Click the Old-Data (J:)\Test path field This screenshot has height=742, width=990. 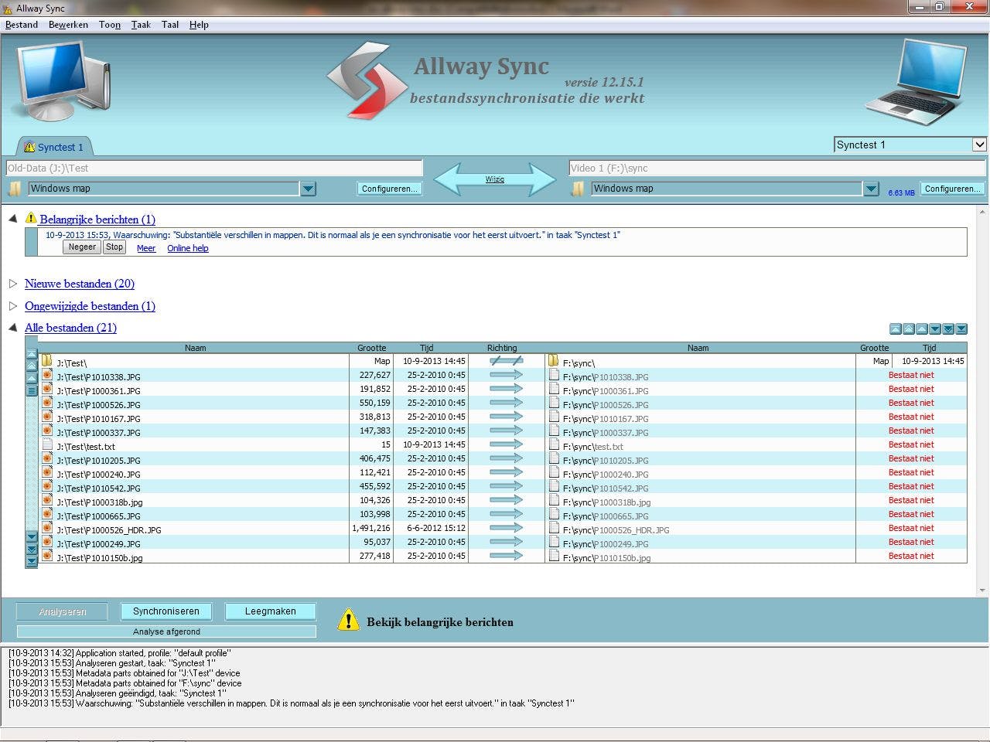pyautogui.click(x=214, y=168)
